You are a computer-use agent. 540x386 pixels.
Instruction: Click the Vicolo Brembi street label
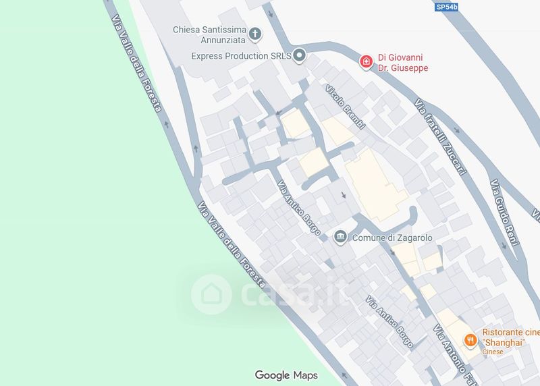[x=346, y=107]
